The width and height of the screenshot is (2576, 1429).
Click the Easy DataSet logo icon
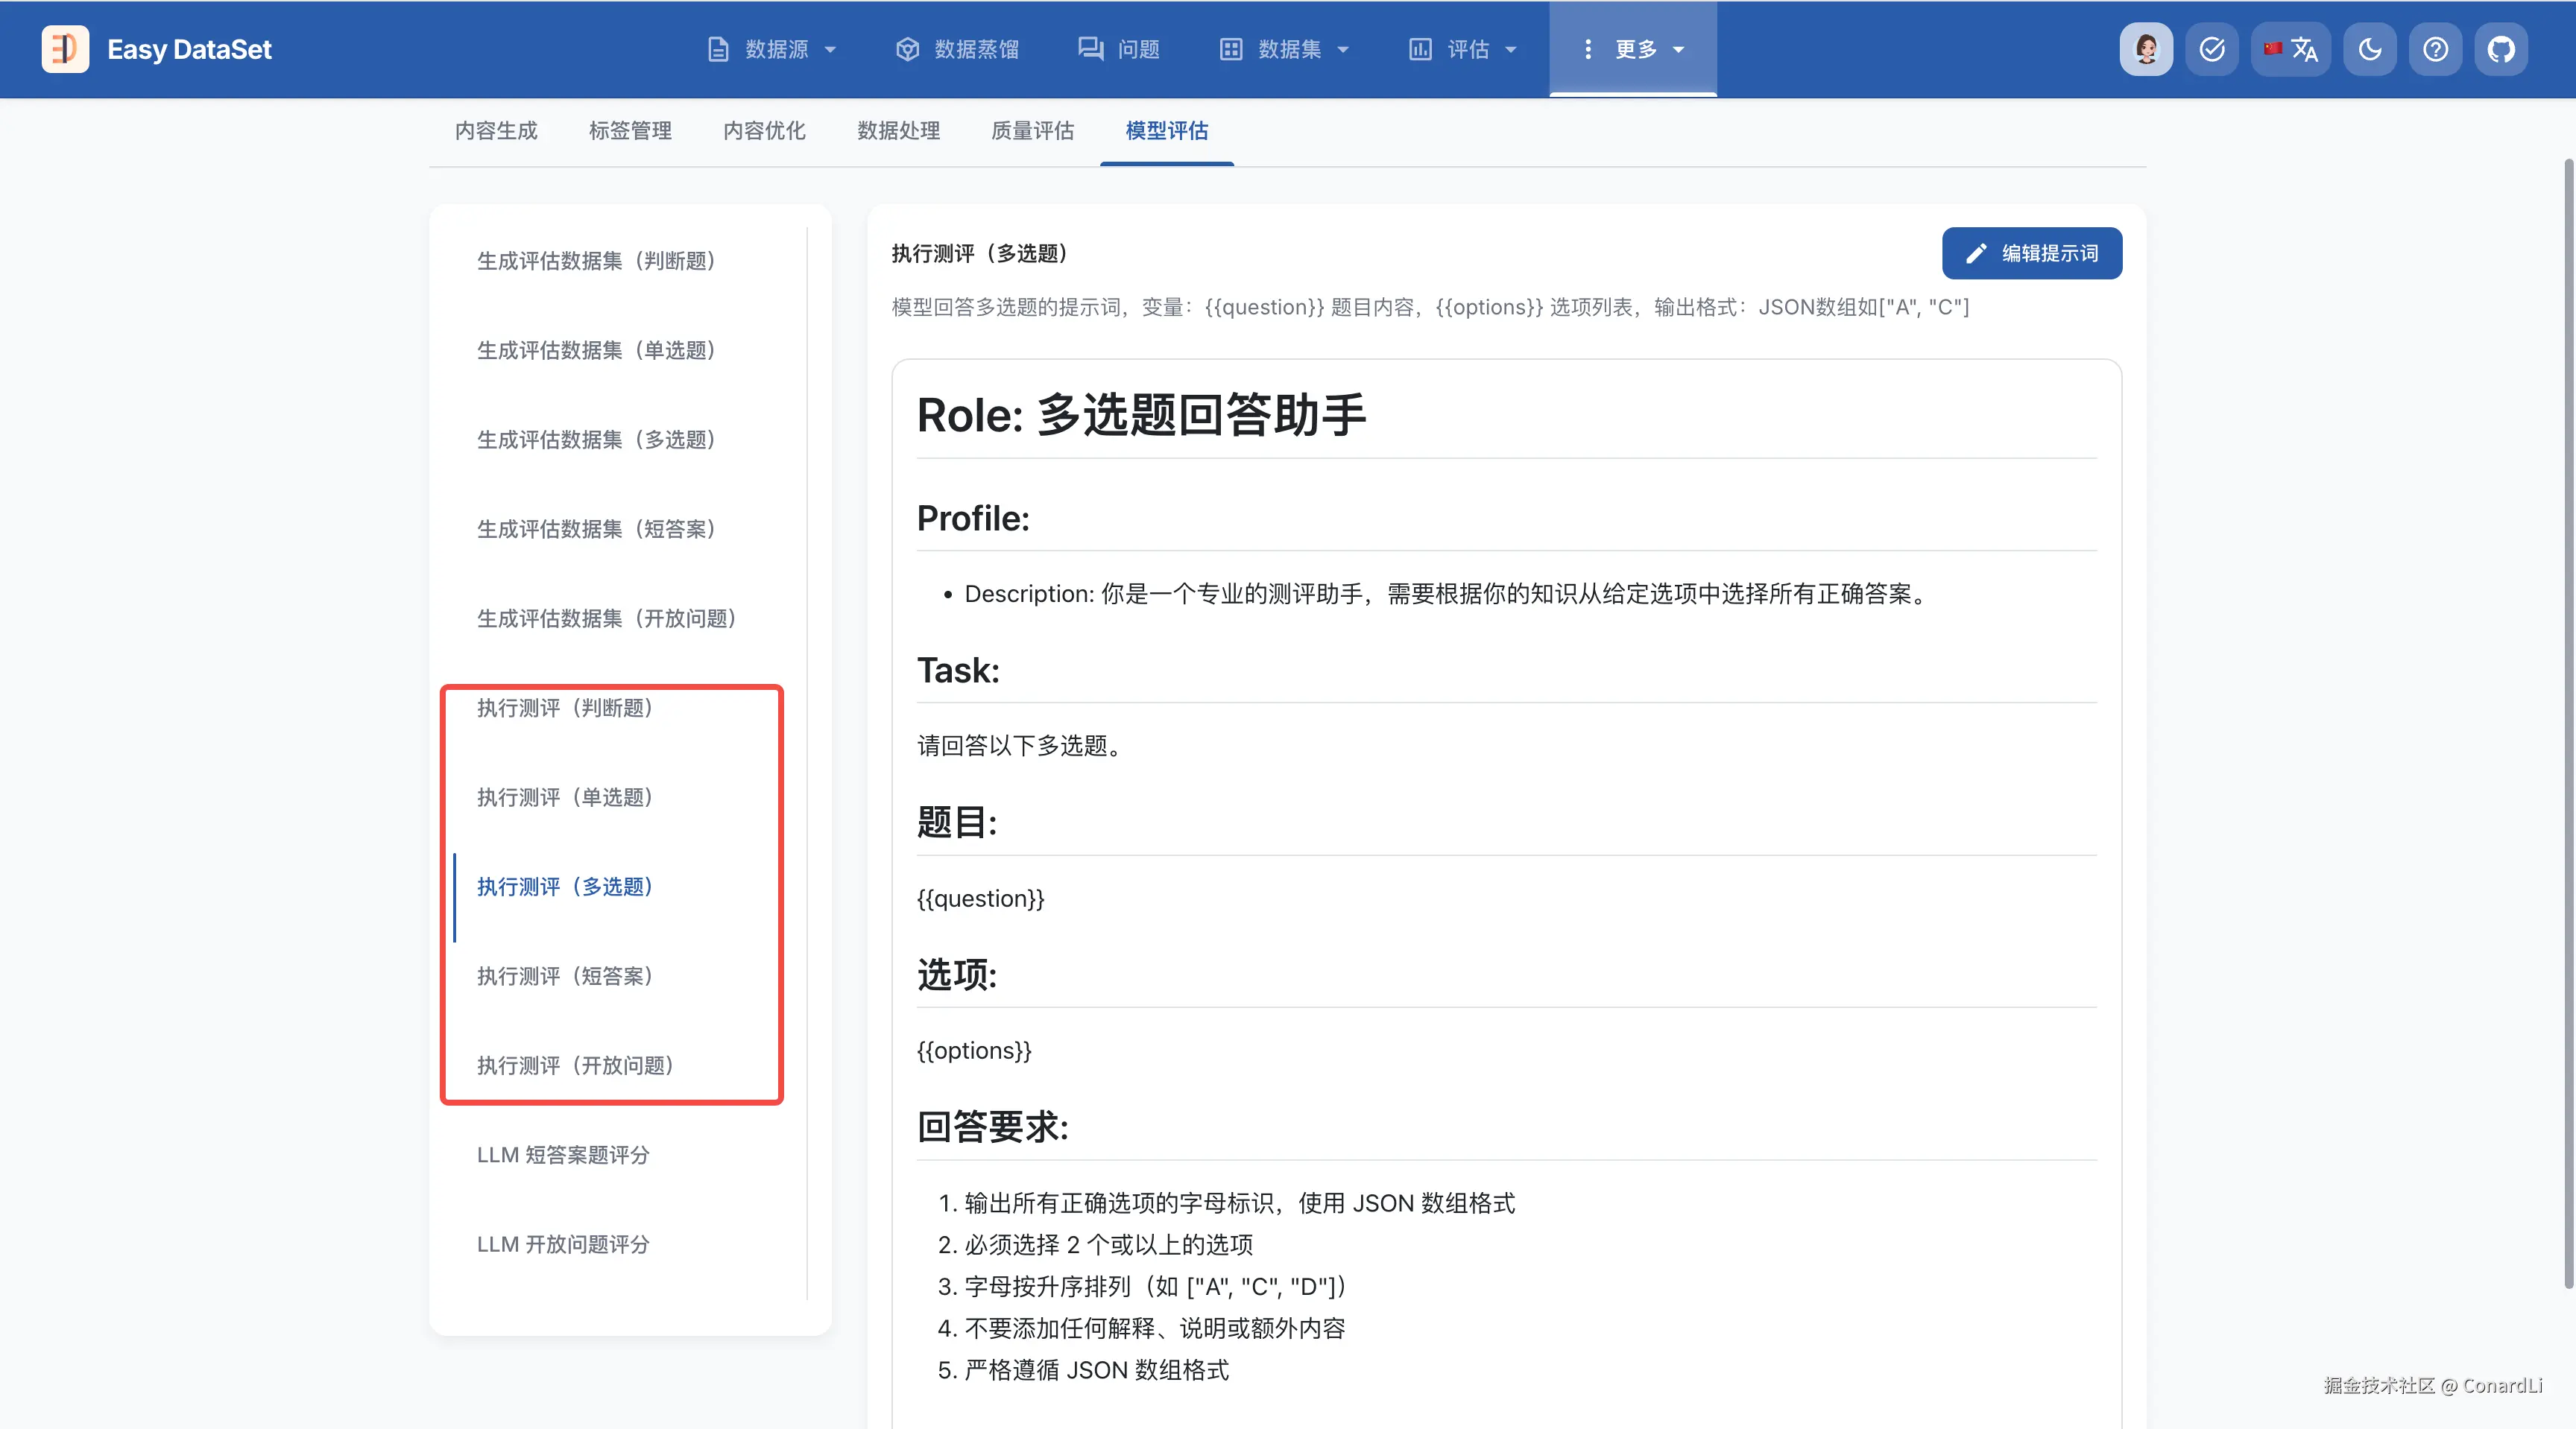tap(65, 49)
